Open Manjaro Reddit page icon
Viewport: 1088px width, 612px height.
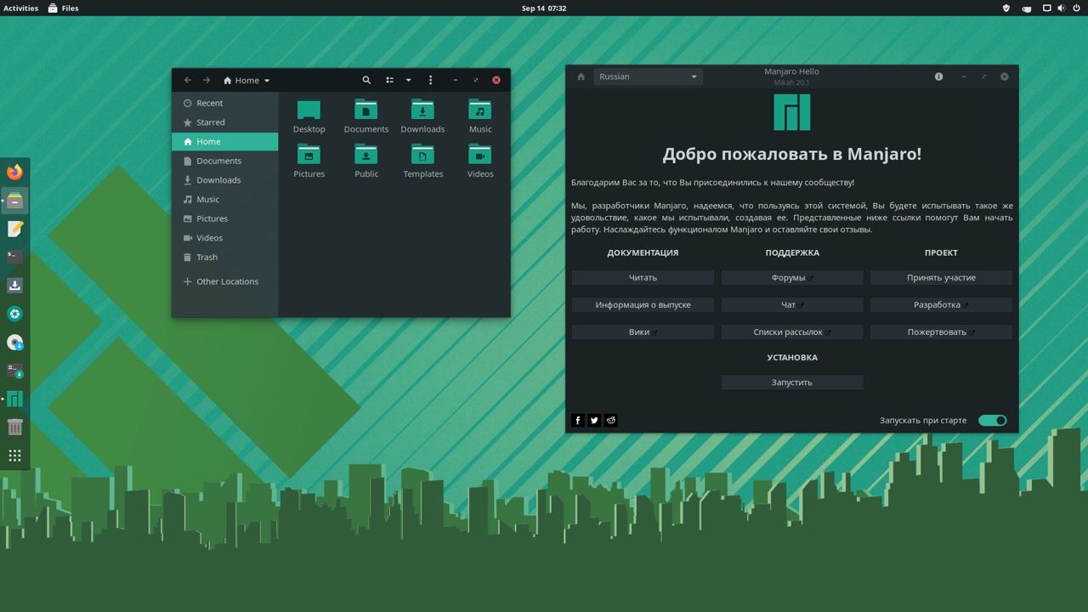pyautogui.click(x=610, y=420)
